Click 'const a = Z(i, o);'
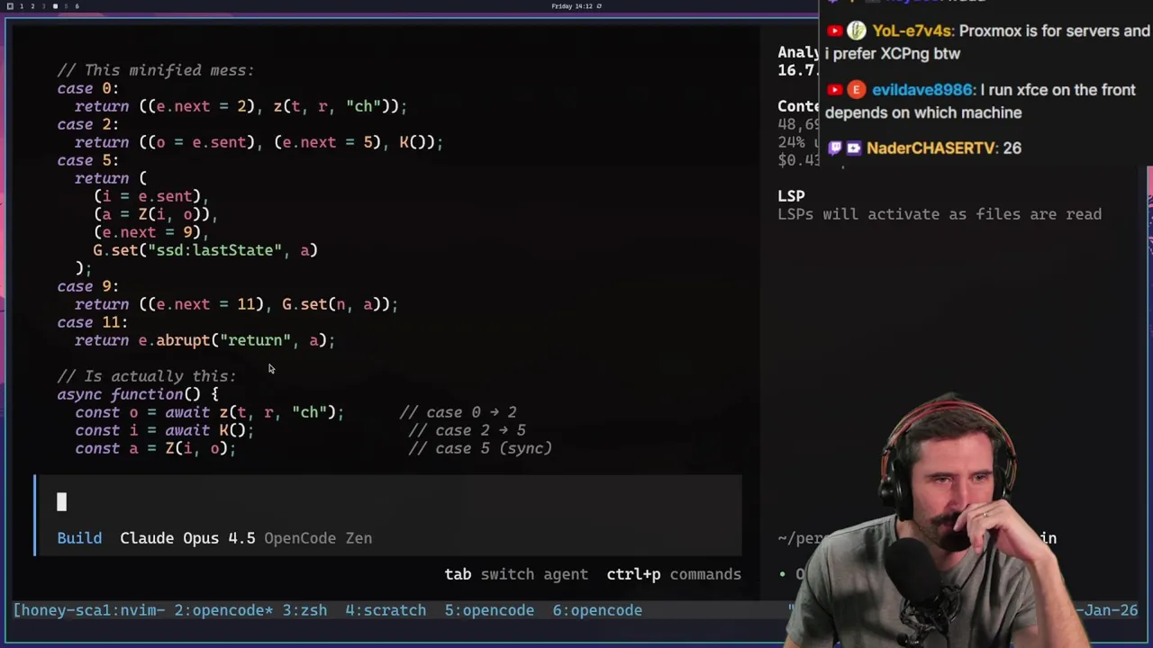The height and width of the screenshot is (648, 1153). click(156, 448)
